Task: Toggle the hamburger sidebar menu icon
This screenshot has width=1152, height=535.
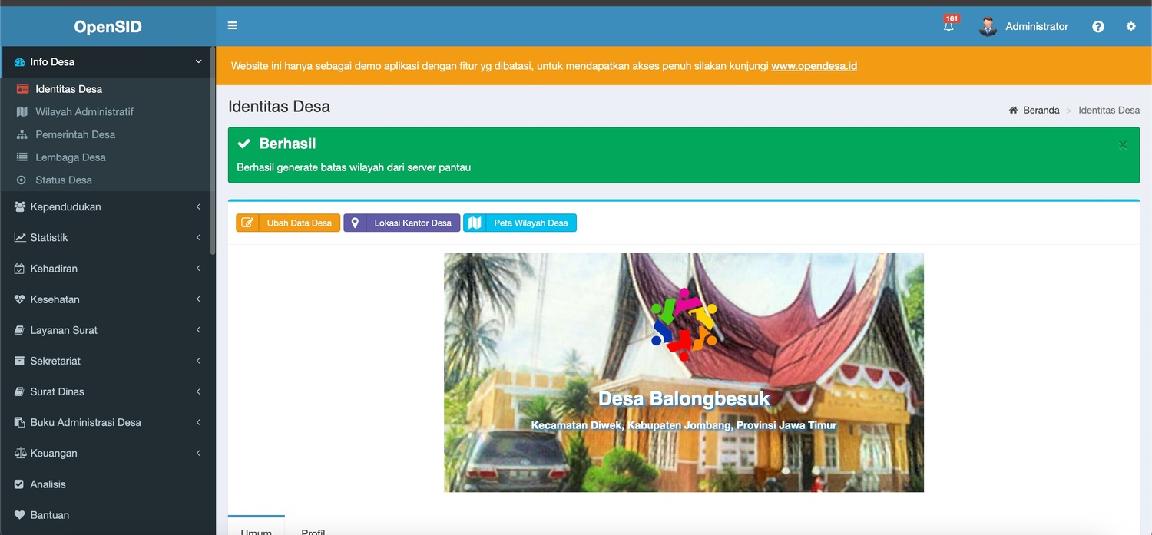Action: (233, 26)
